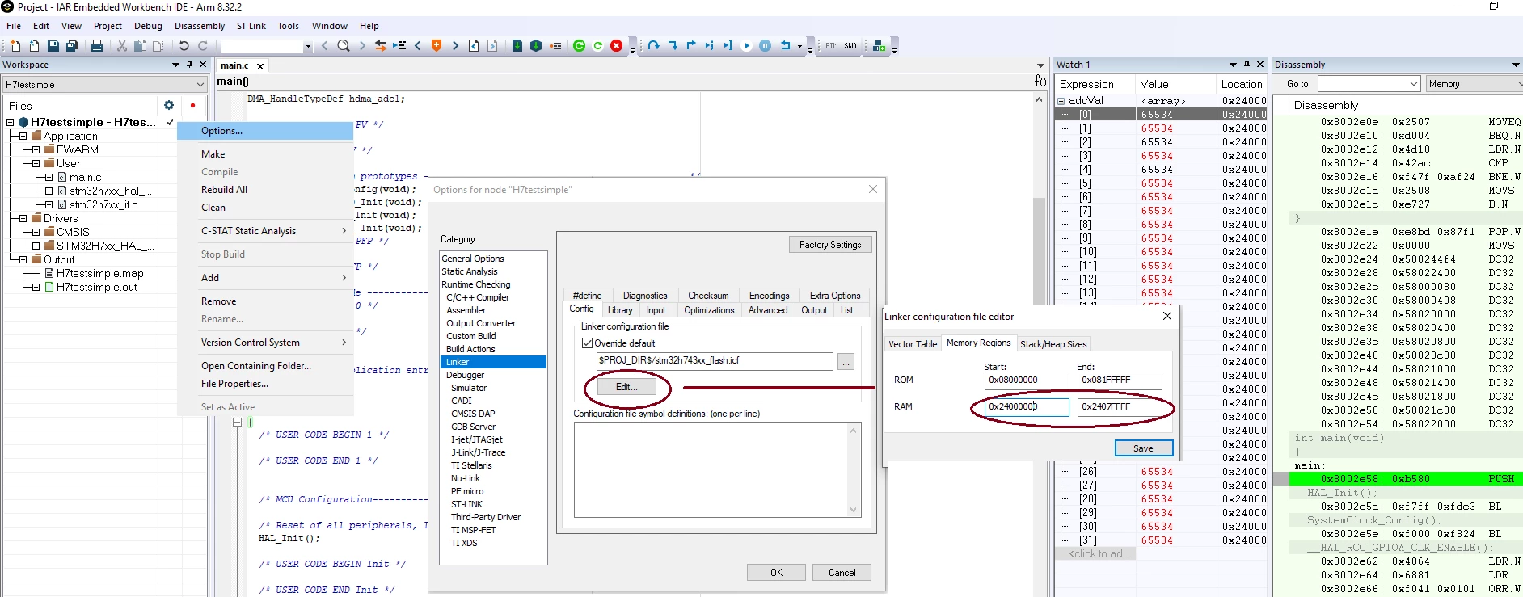Click the Save All toolbar icon
This screenshot has width=1523, height=597.
[72, 46]
